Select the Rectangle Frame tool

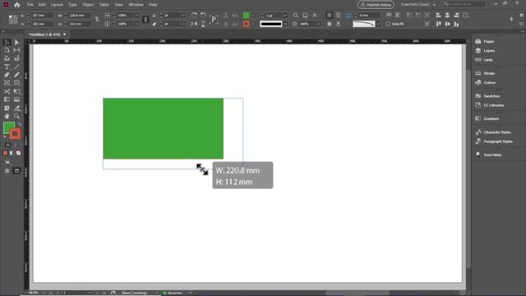click(7, 82)
